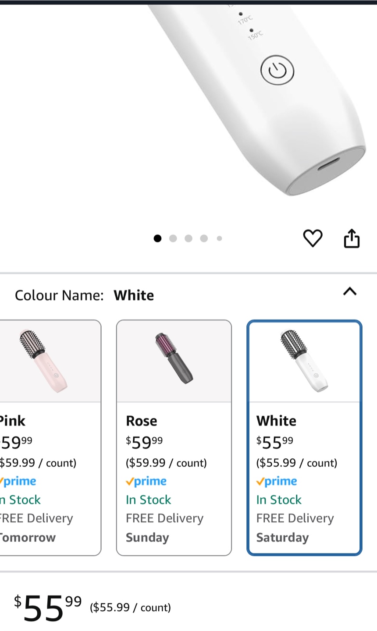377x631 pixels.
Task: Tap the White brush thumbnail image
Action: 304,362
